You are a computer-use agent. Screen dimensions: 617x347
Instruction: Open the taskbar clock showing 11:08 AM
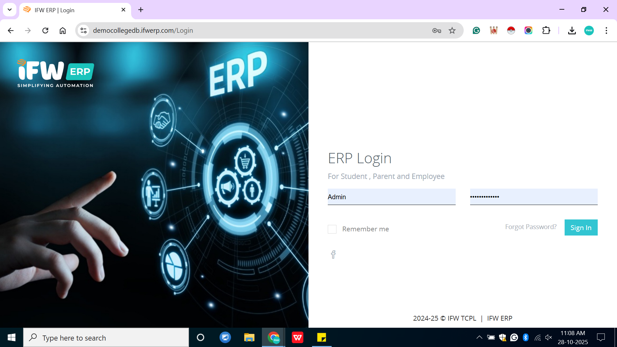click(x=573, y=337)
